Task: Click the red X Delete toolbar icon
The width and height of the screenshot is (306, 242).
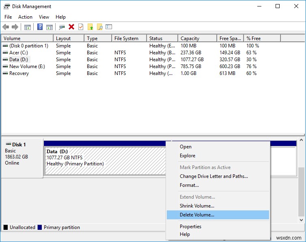Action: coord(71,27)
